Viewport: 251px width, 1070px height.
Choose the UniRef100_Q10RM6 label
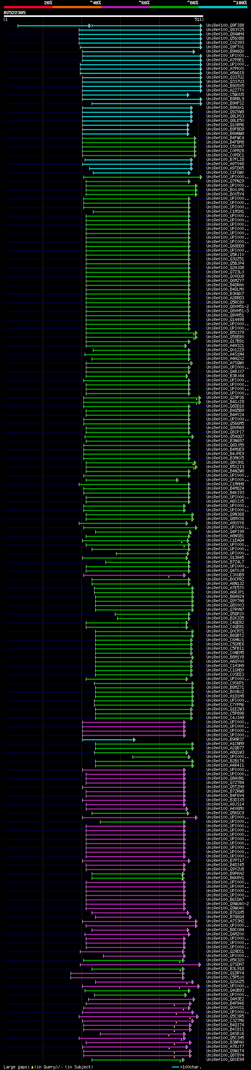[x=226, y=125]
